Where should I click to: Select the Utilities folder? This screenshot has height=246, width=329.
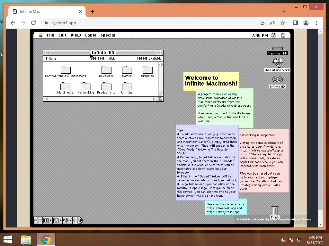(x=127, y=88)
